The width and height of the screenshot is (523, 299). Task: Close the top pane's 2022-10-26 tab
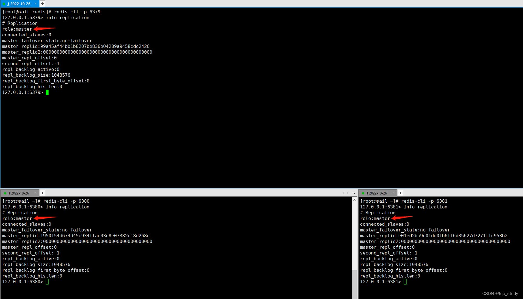point(35,4)
